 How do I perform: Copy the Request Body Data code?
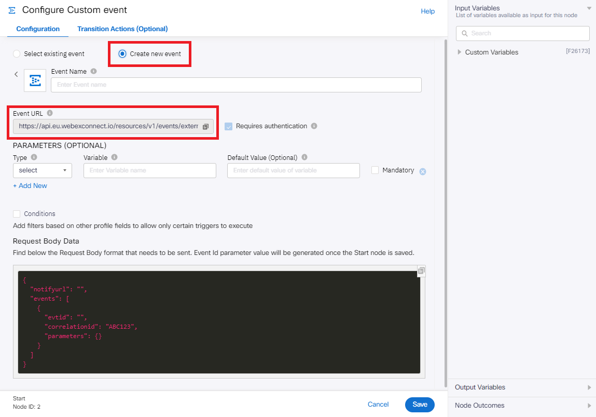coord(421,271)
